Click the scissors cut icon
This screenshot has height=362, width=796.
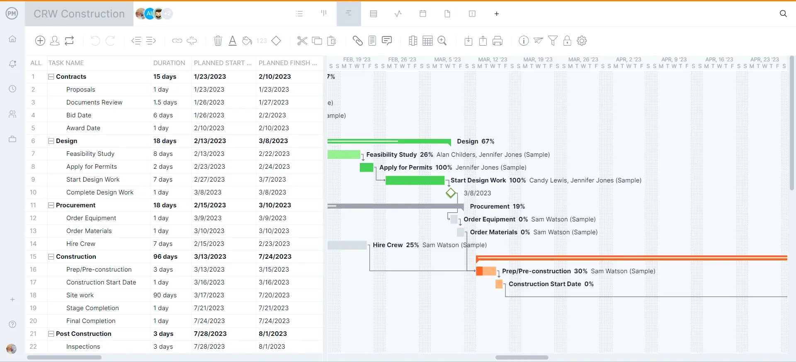302,41
